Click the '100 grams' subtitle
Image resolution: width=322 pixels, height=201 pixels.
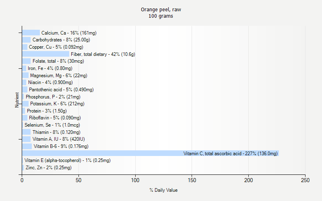[161, 16]
